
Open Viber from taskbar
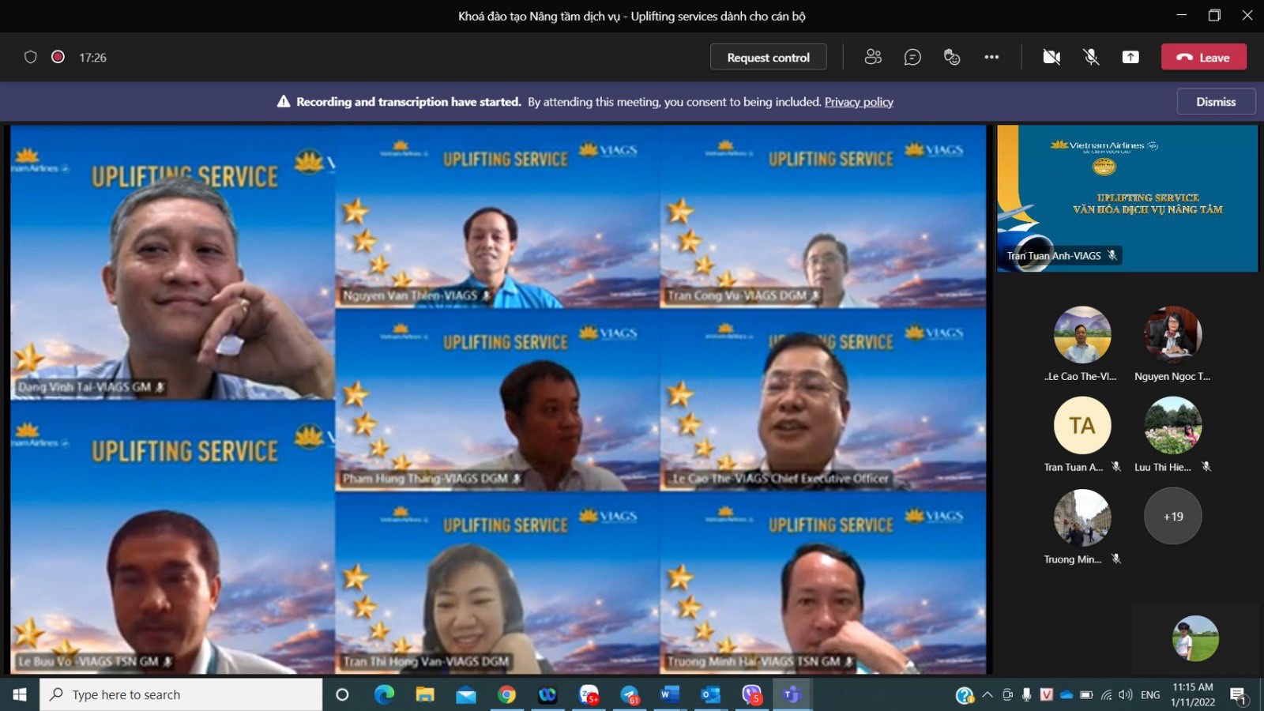(751, 694)
